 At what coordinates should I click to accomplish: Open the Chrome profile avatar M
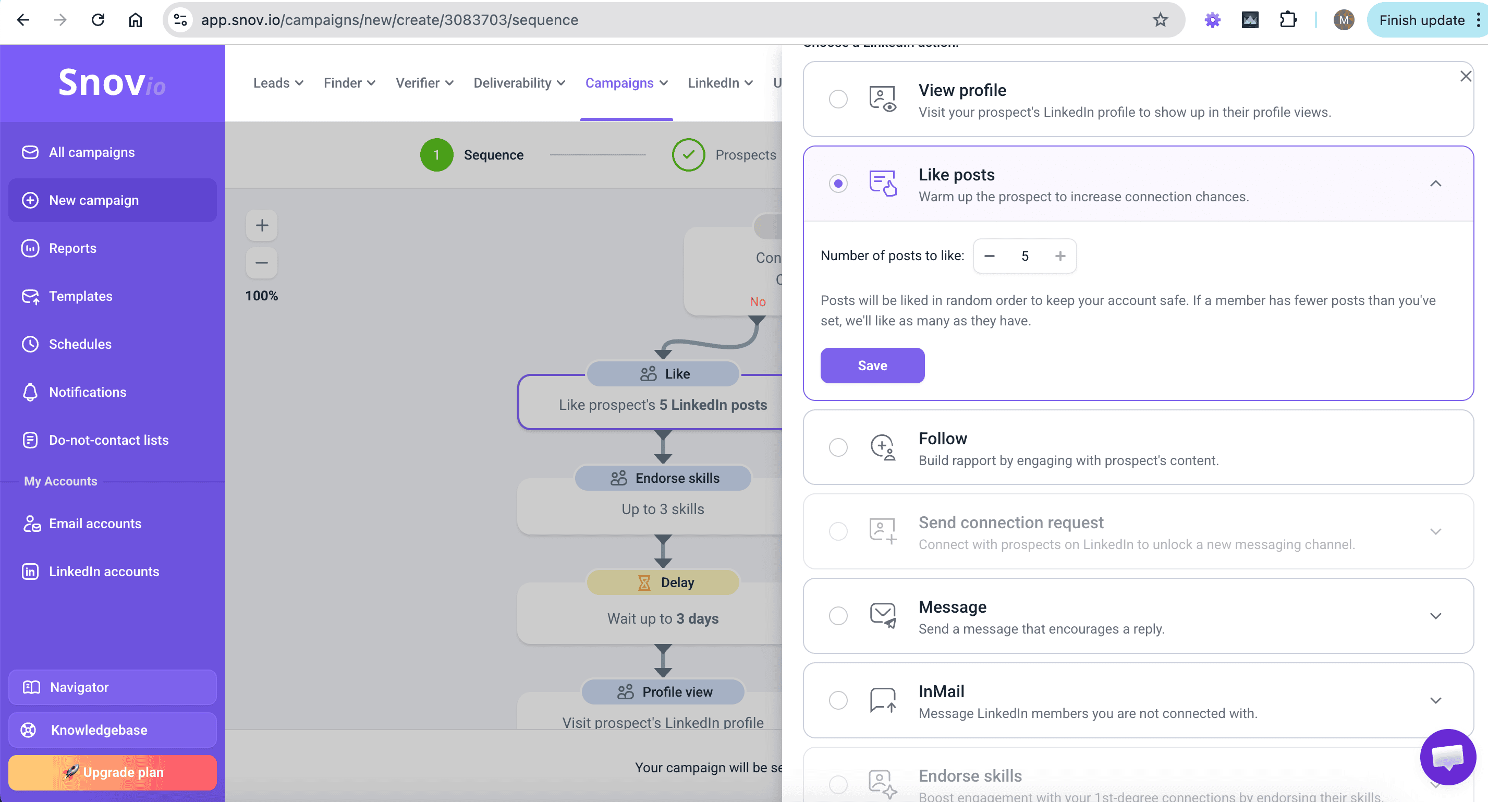(1344, 20)
